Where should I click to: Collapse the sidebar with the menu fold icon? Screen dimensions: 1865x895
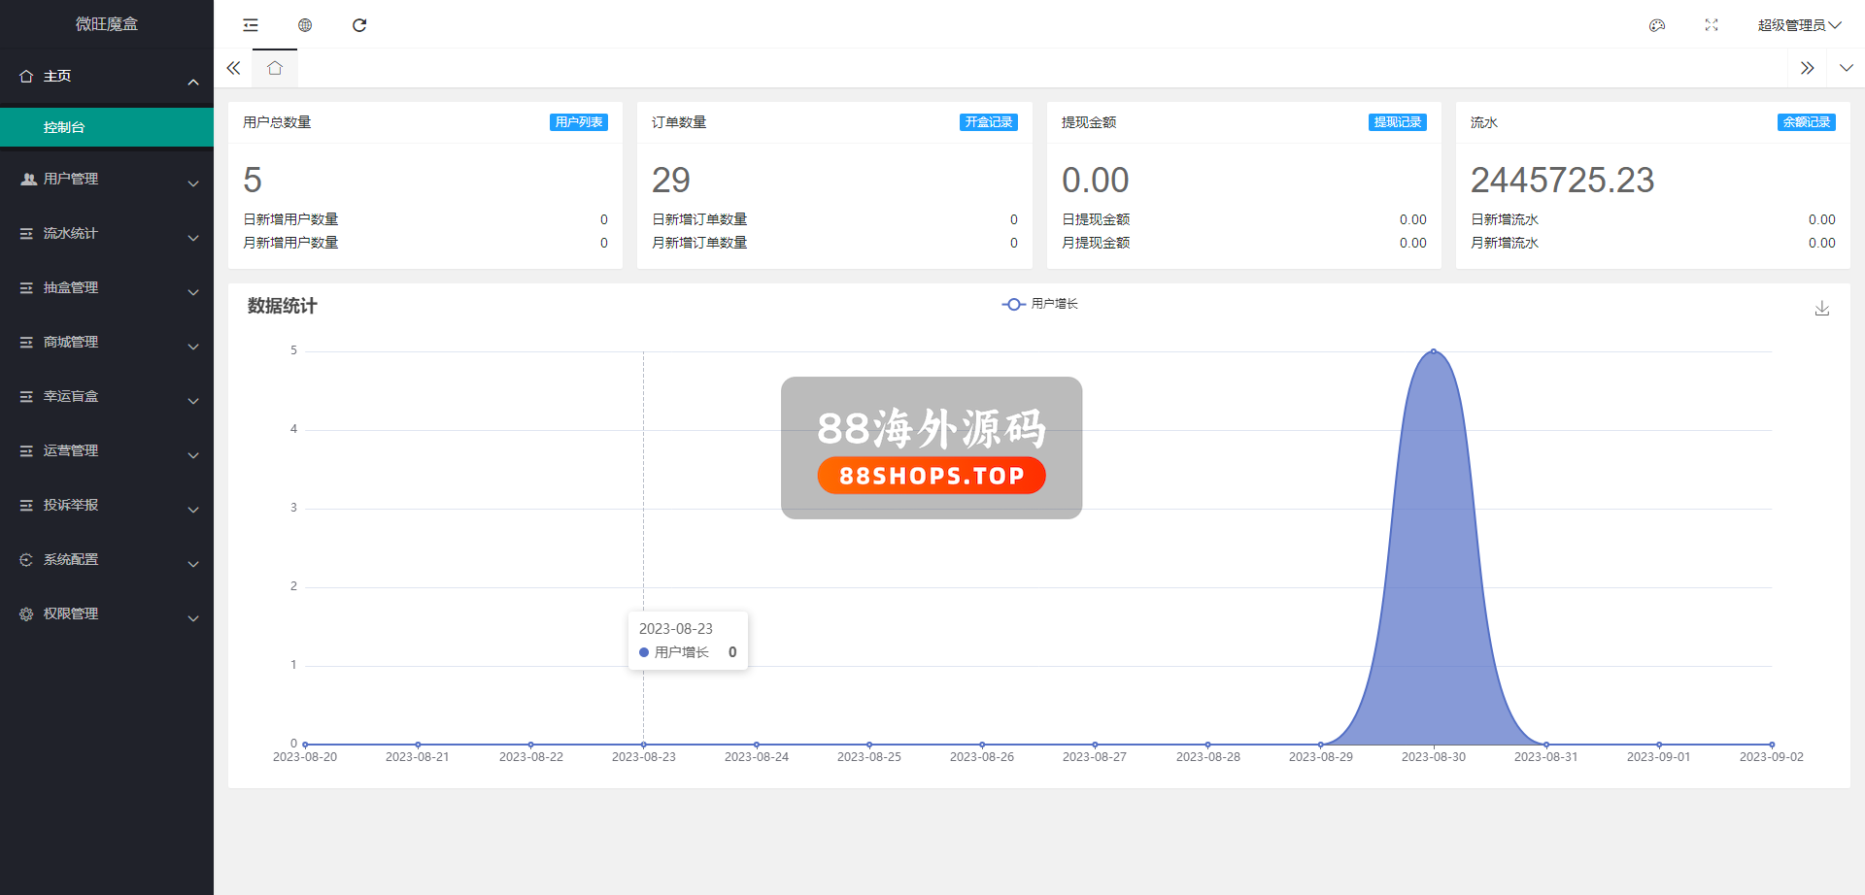pyautogui.click(x=251, y=25)
